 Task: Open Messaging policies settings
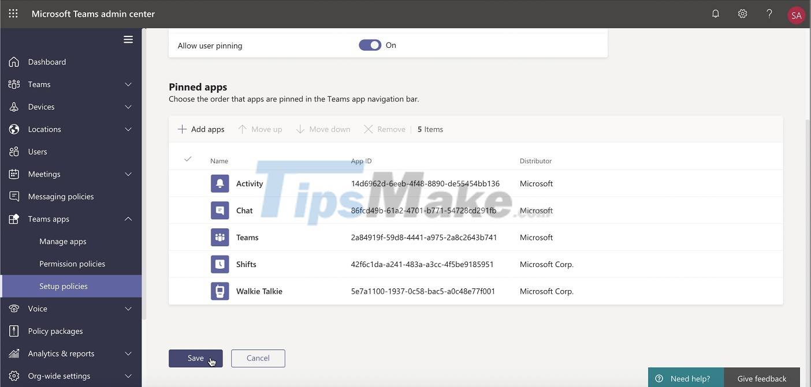pos(61,196)
